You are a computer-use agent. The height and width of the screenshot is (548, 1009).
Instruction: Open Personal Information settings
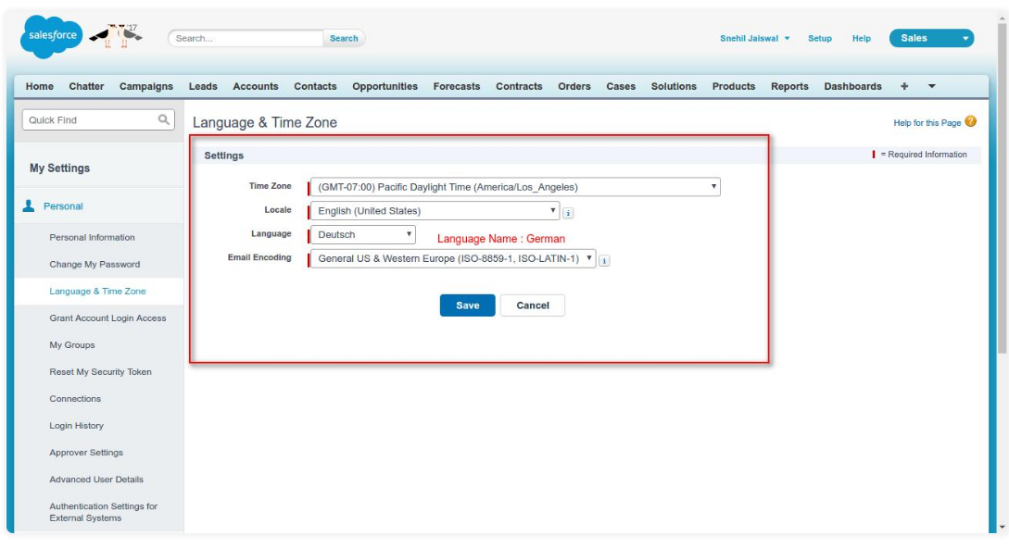coord(92,237)
